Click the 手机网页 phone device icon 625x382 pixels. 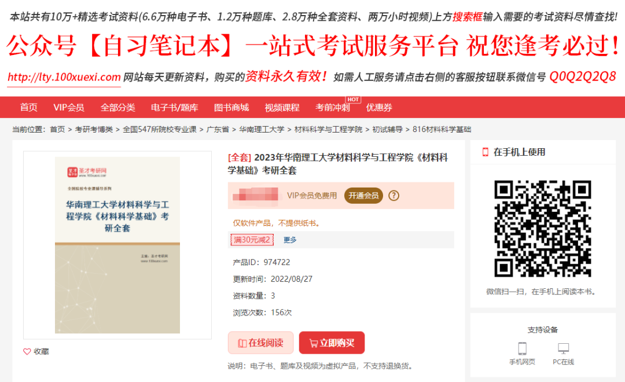[x=522, y=348]
